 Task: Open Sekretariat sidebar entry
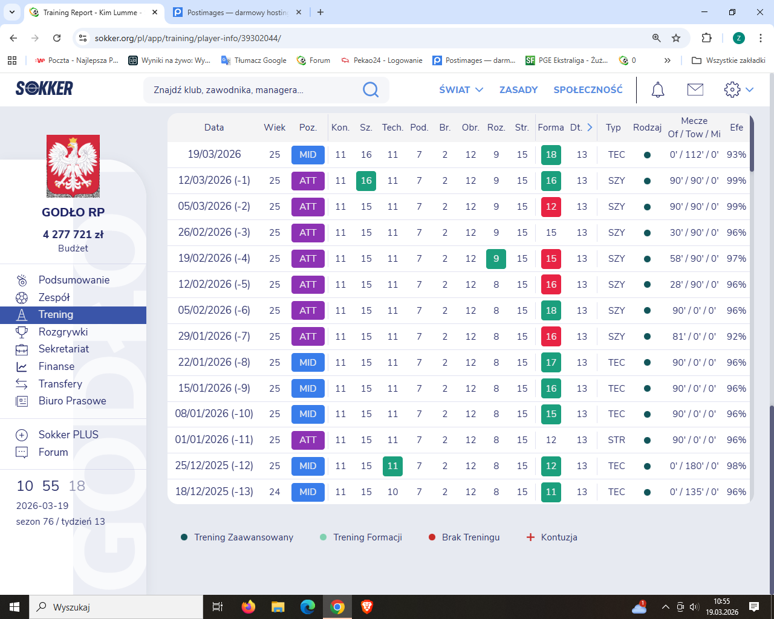pos(63,349)
